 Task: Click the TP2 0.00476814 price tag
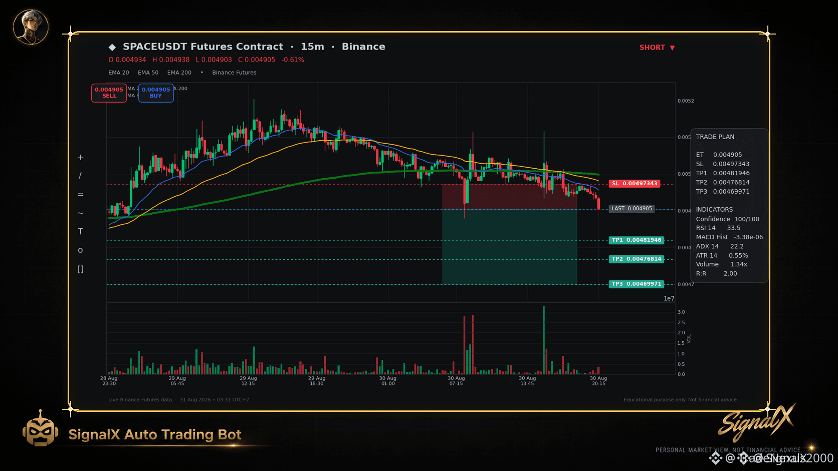[x=637, y=259]
